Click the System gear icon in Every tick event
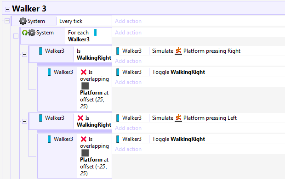 tap(23, 21)
